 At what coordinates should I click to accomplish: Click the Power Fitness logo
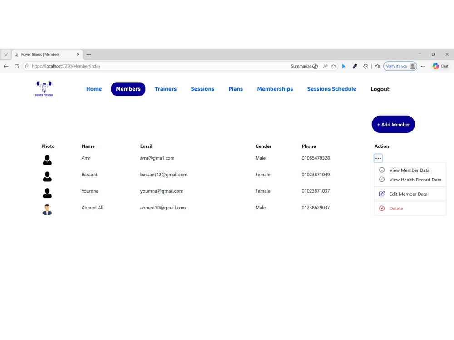tap(44, 89)
